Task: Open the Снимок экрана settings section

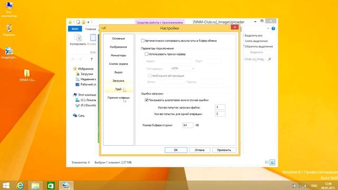Action: point(118,64)
